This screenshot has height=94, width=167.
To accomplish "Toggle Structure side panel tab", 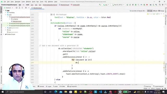I will pos(1,18).
